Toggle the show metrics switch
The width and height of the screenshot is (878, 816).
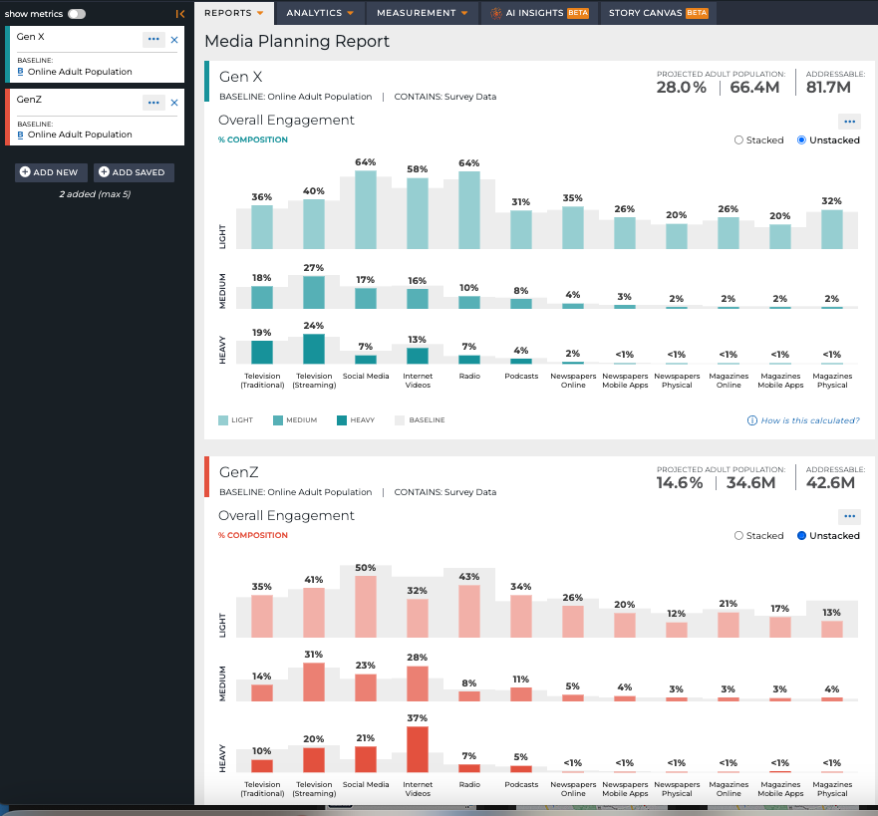click(x=77, y=14)
